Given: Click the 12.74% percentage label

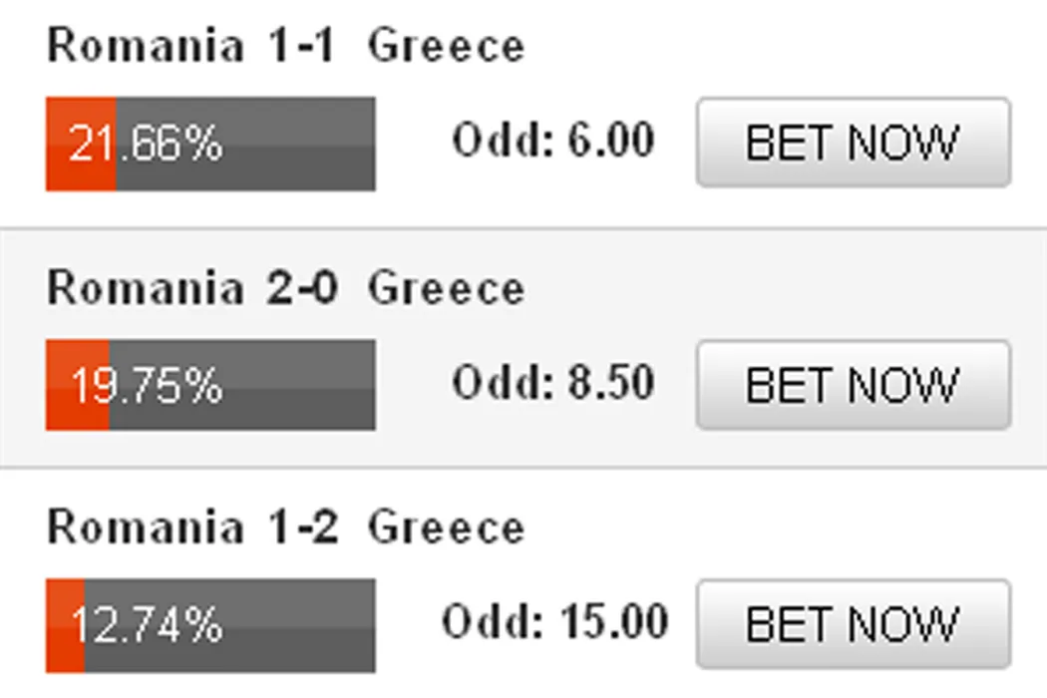Looking at the screenshot, I should tap(146, 626).
